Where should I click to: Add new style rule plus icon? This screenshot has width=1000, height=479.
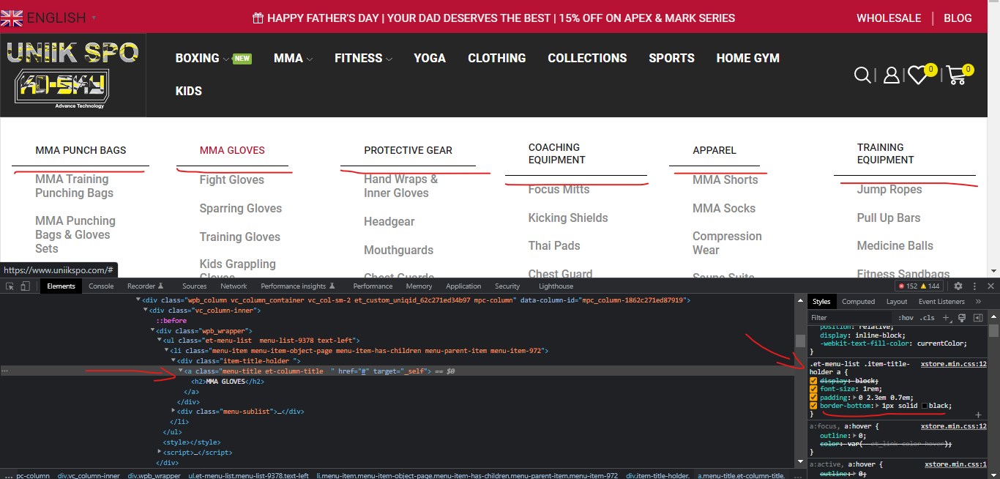pos(946,318)
